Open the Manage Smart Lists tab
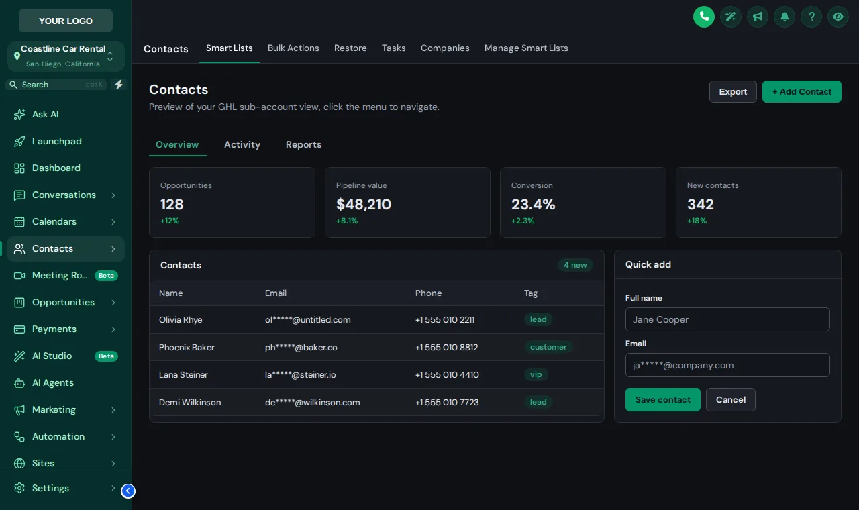The height and width of the screenshot is (510, 859). [x=526, y=48]
